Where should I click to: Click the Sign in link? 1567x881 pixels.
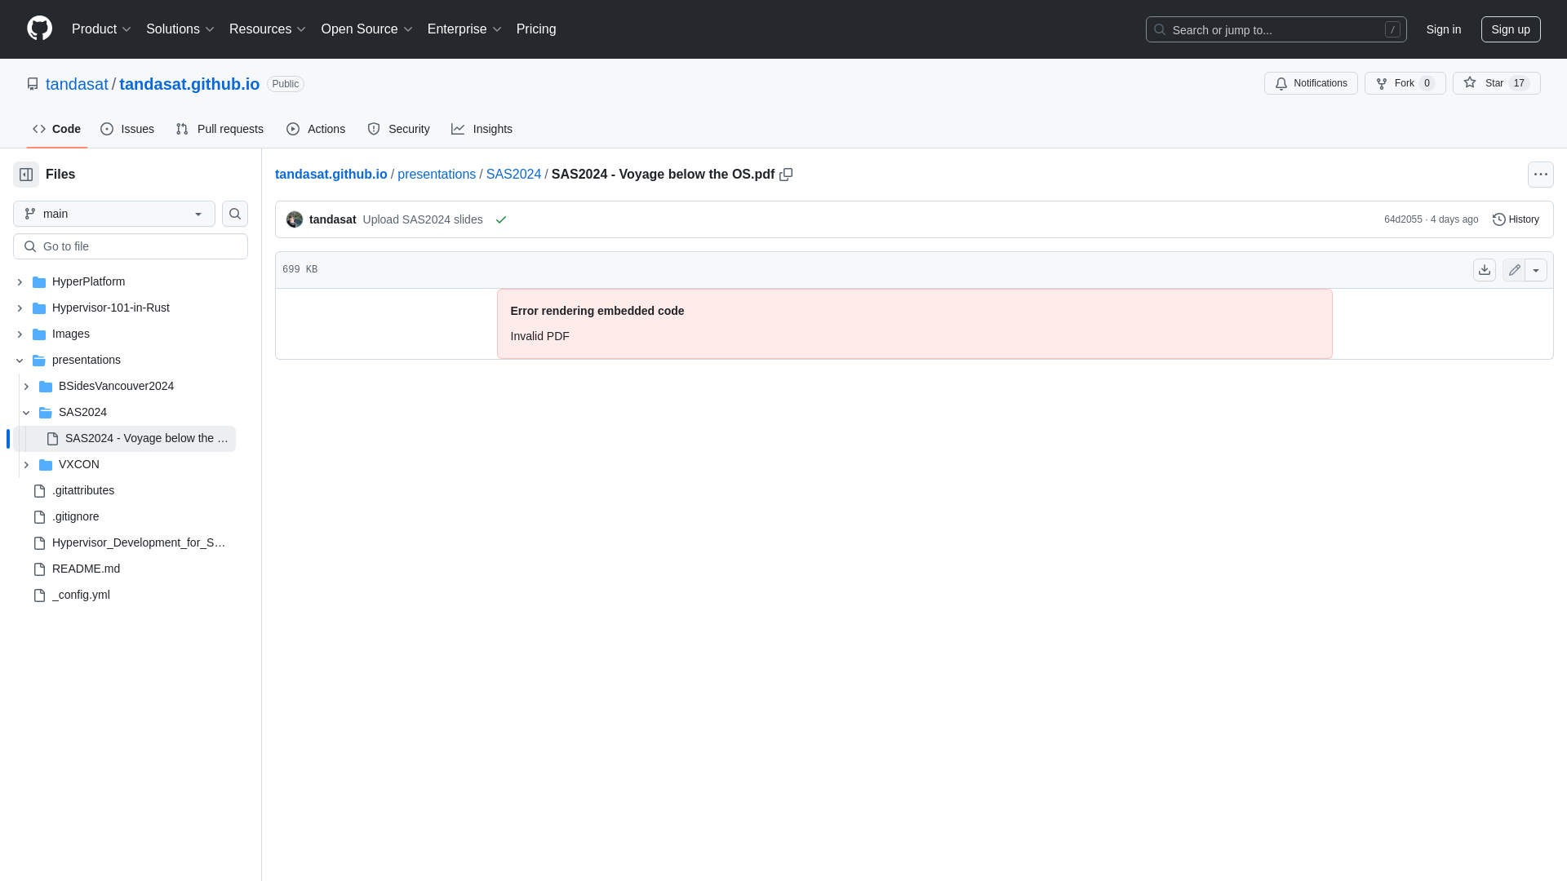tap(1444, 29)
